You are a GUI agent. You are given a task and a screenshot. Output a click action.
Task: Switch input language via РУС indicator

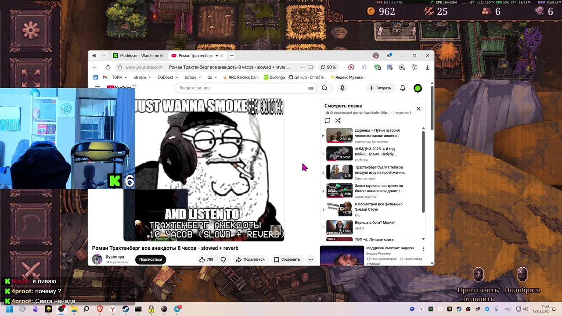(508, 309)
